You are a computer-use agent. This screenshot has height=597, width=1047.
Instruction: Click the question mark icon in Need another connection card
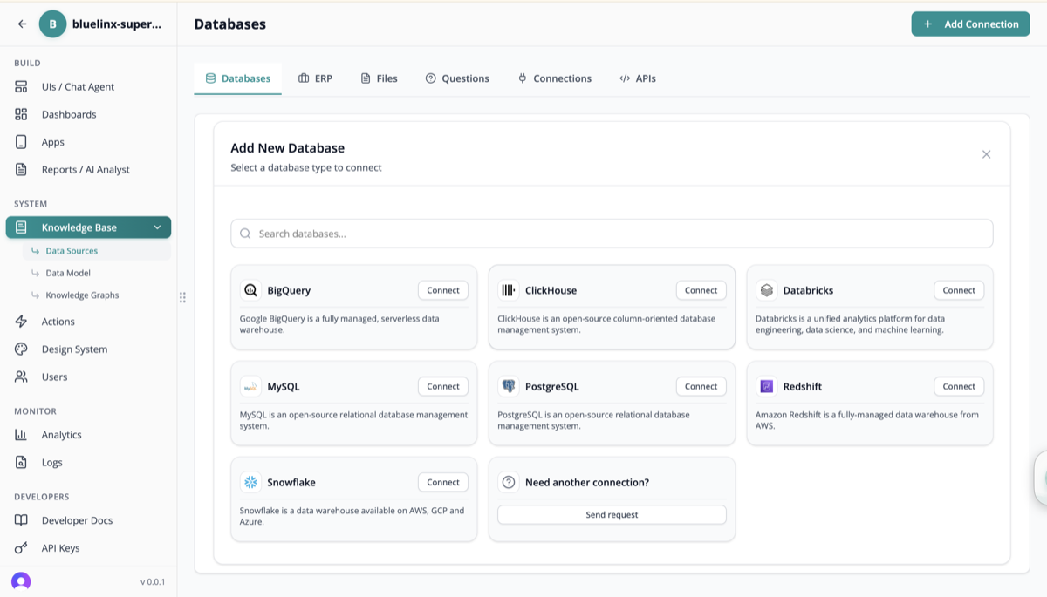click(509, 482)
